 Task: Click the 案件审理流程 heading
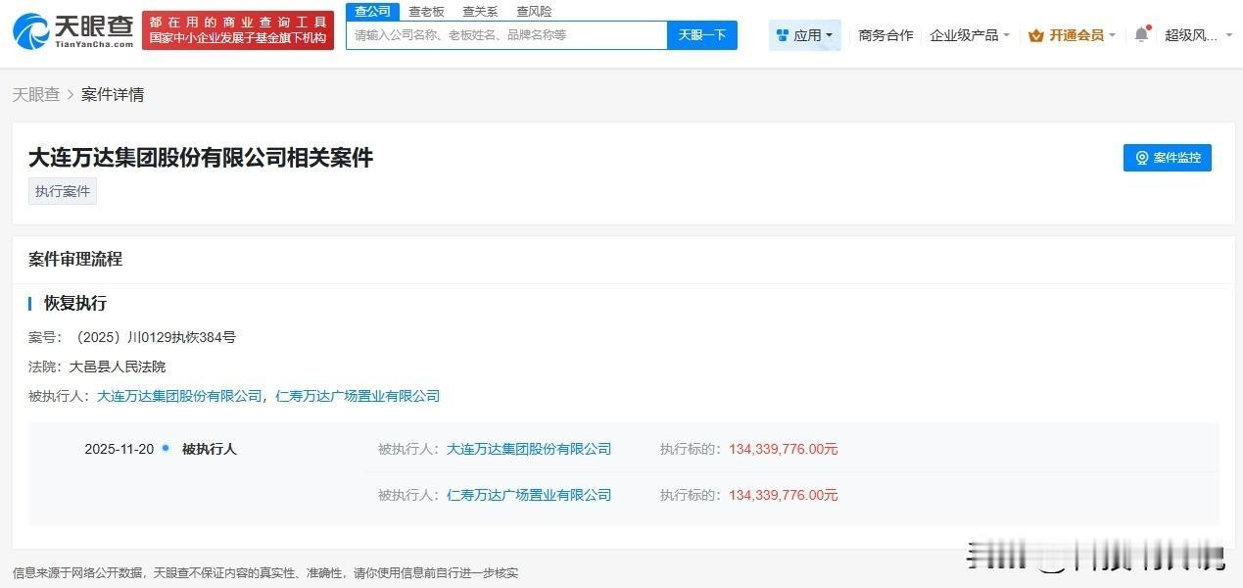[x=75, y=259]
